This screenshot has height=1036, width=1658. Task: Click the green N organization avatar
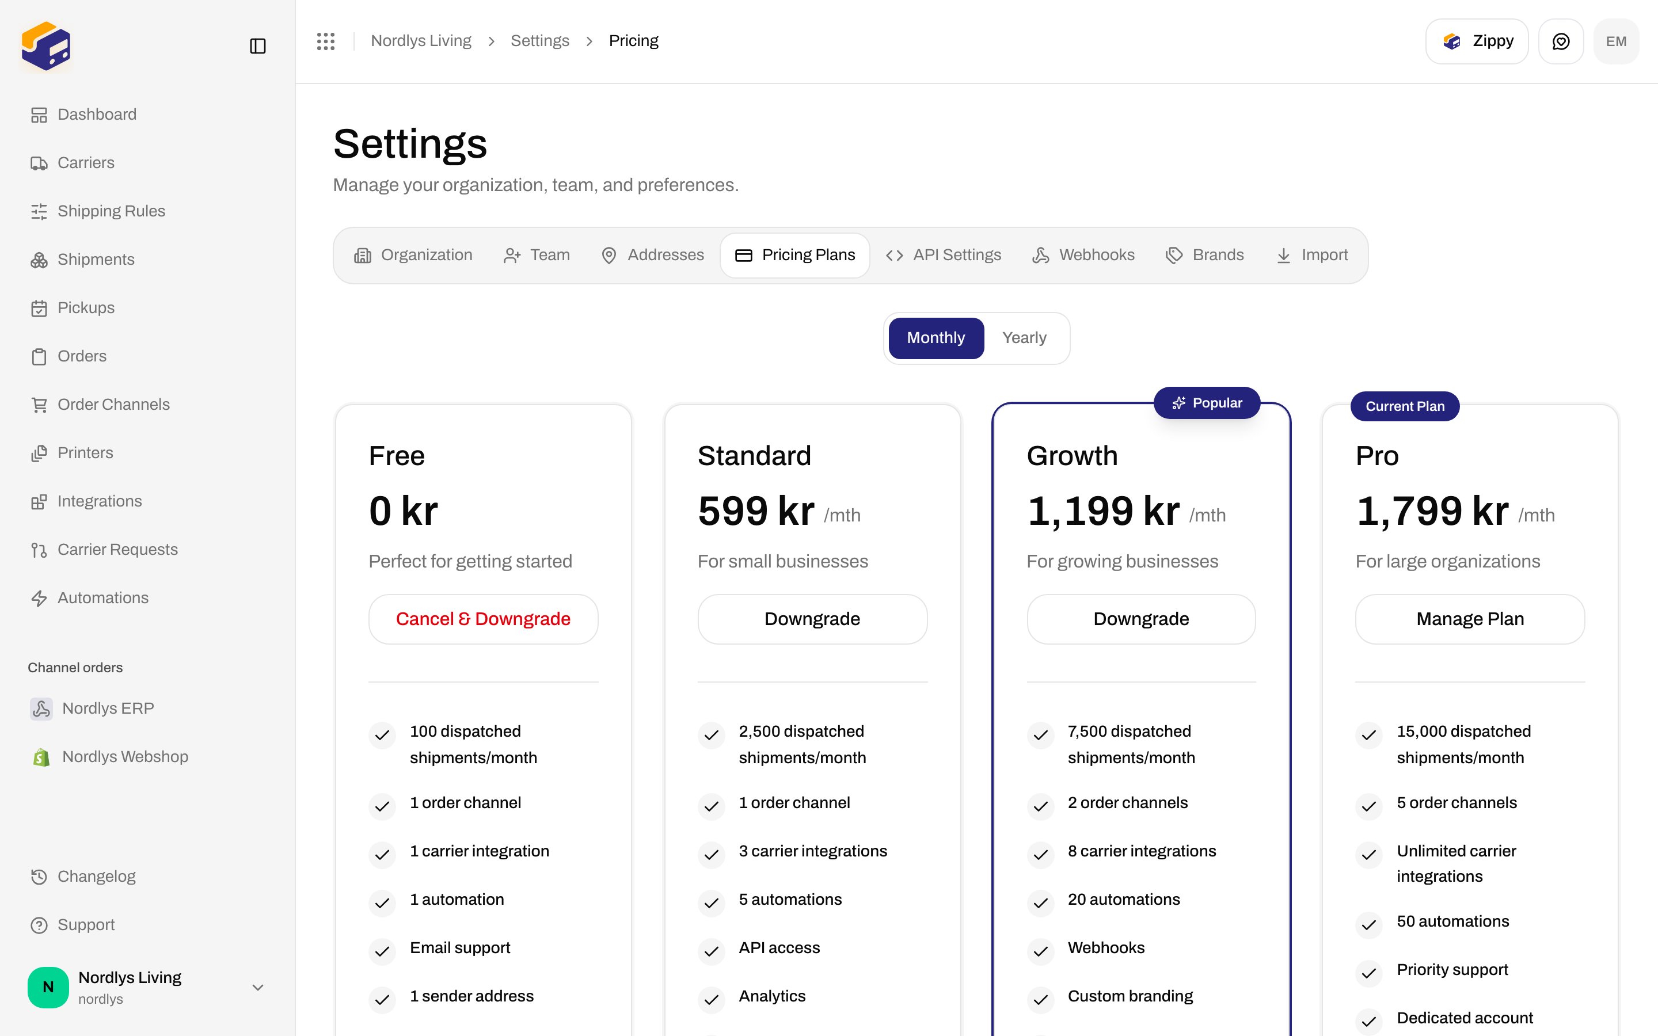[48, 987]
